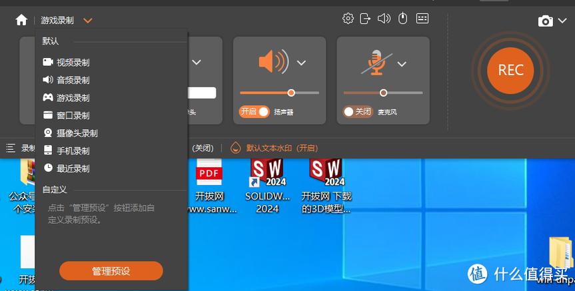Viewport: 575px width, 291px height.
Task: Expand the microphone device dropdown arrow
Action: [402, 64]
